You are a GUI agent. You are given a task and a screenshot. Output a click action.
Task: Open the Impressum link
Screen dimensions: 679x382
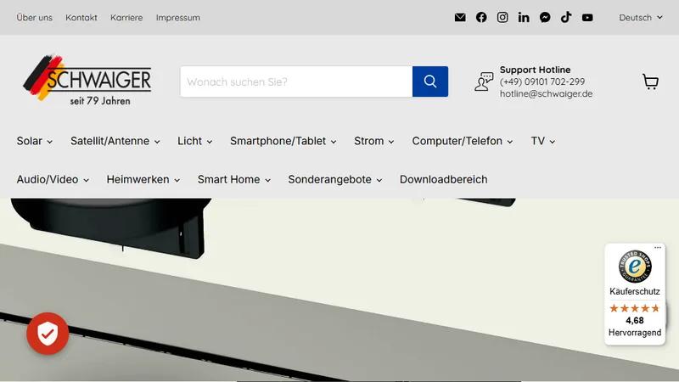[178, 18]
